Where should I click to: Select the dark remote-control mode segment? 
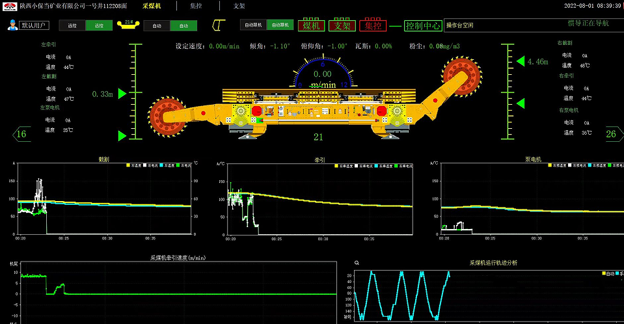72,25
